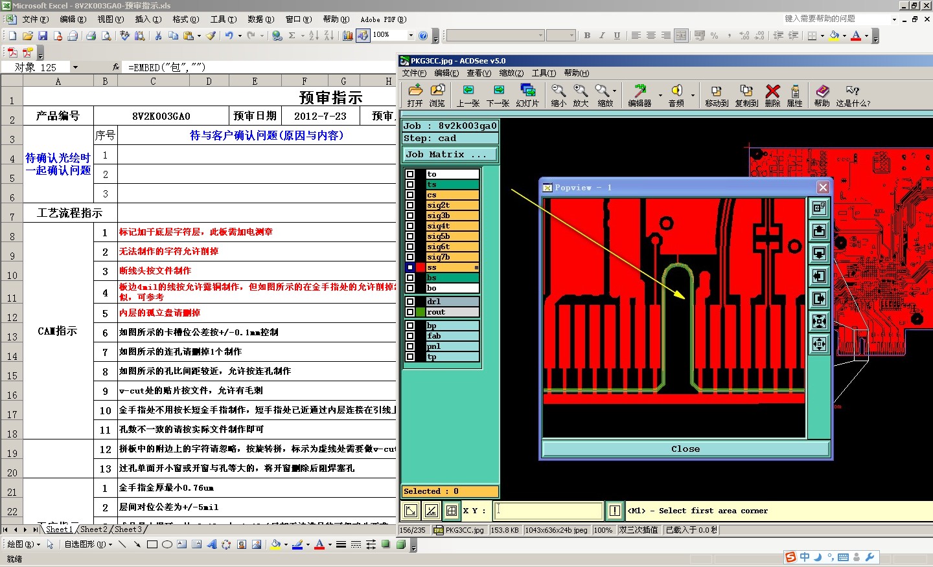The width and height of the screenshot is (933, 567).
Task: Click the Format Painter brush icon
Action: (211, 36)
